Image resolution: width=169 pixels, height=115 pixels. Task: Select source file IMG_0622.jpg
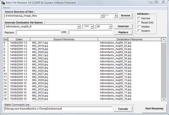(40, 58)
